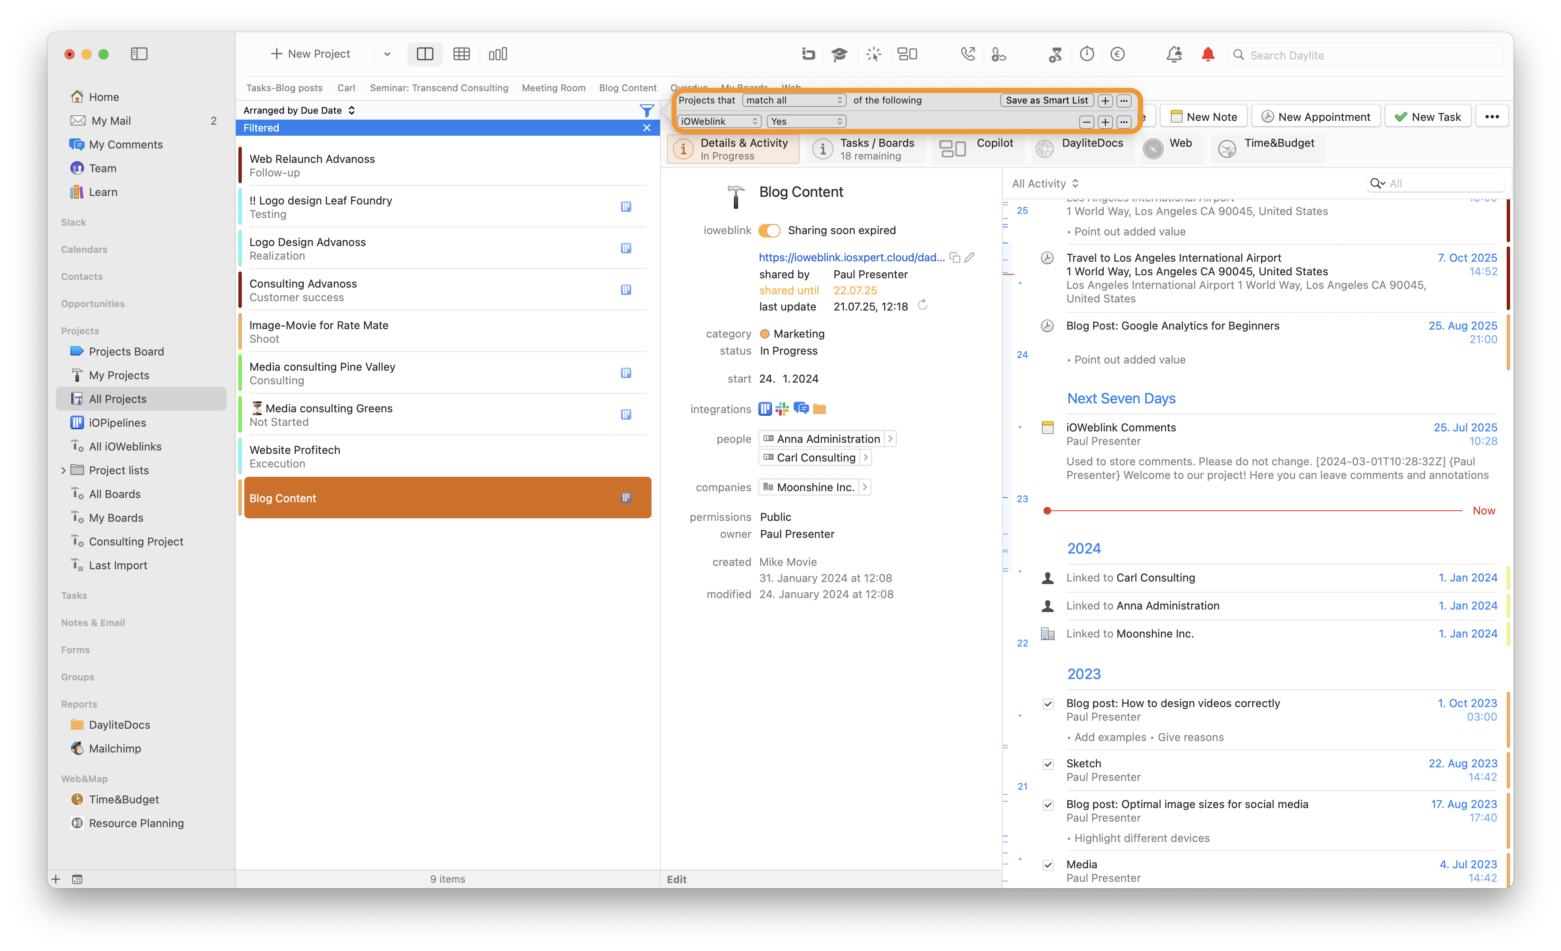The height and width of the screenshot is (951, 1561).
Task: Click the folder integration icon
Action: point(820,408)
